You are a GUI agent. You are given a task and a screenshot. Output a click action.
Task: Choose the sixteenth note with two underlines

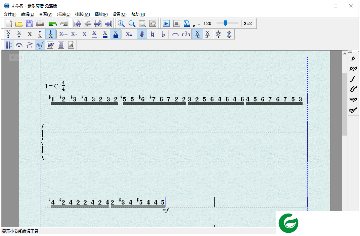[105, 34]
